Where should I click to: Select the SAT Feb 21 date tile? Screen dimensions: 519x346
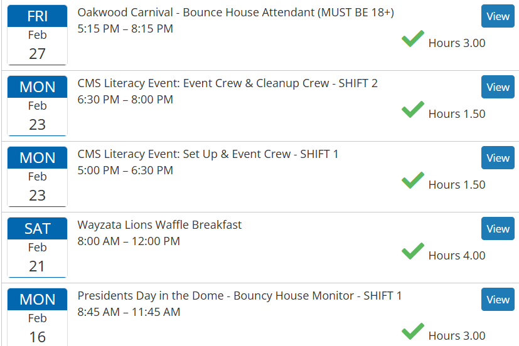(37, 247)
